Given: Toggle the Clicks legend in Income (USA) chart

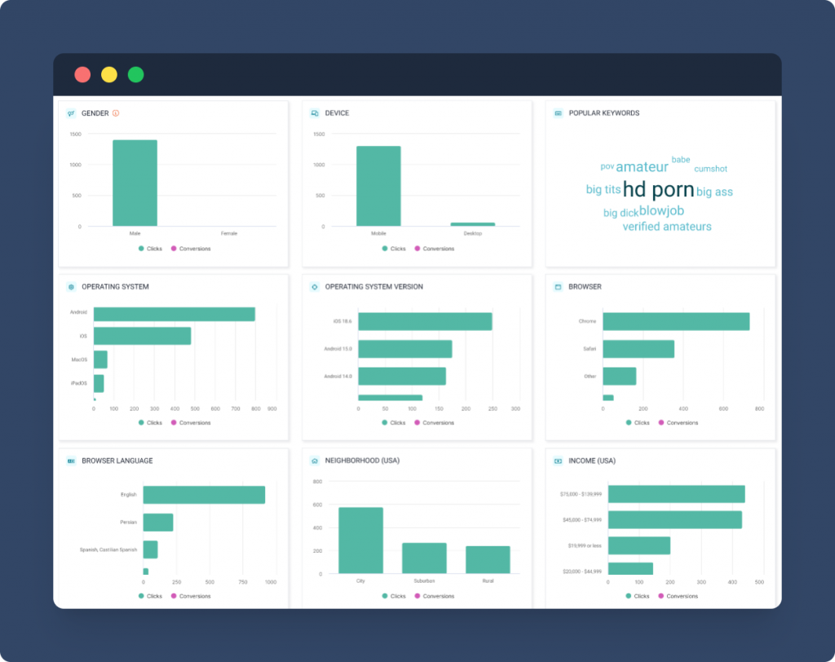Looking at the screenshot, I should (638, 596).
